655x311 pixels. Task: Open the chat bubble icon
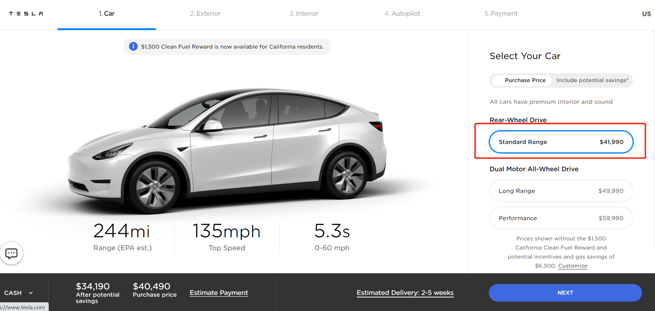(11, 253)
